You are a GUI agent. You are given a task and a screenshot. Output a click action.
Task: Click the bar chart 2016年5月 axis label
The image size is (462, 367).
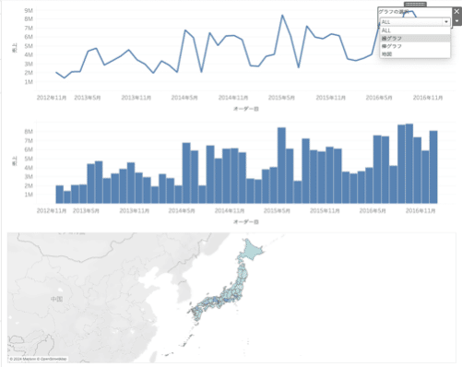[x=373, y=211]
